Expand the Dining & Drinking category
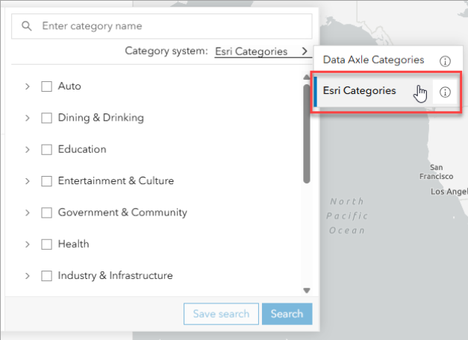Image resolution: width=468 pixels, height=340 pixels. point(28,118)
